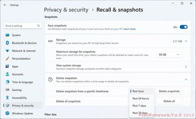Click the System monitor icon in sidebar

[x=7, y=35]
